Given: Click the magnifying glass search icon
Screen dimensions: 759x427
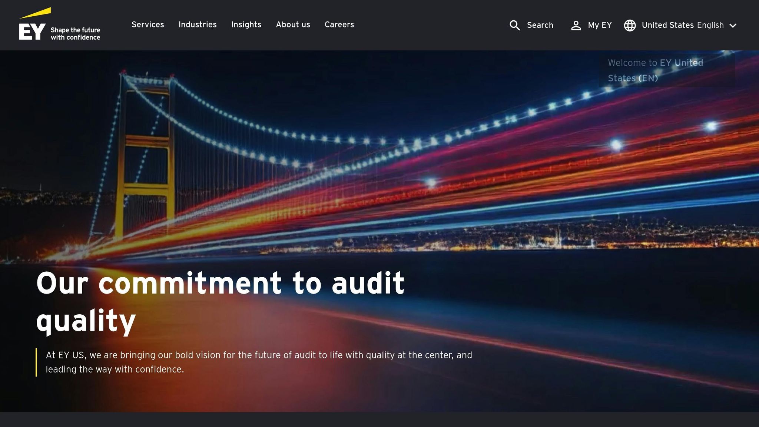Looking at the screenshot, I should (x=514, y=25).
